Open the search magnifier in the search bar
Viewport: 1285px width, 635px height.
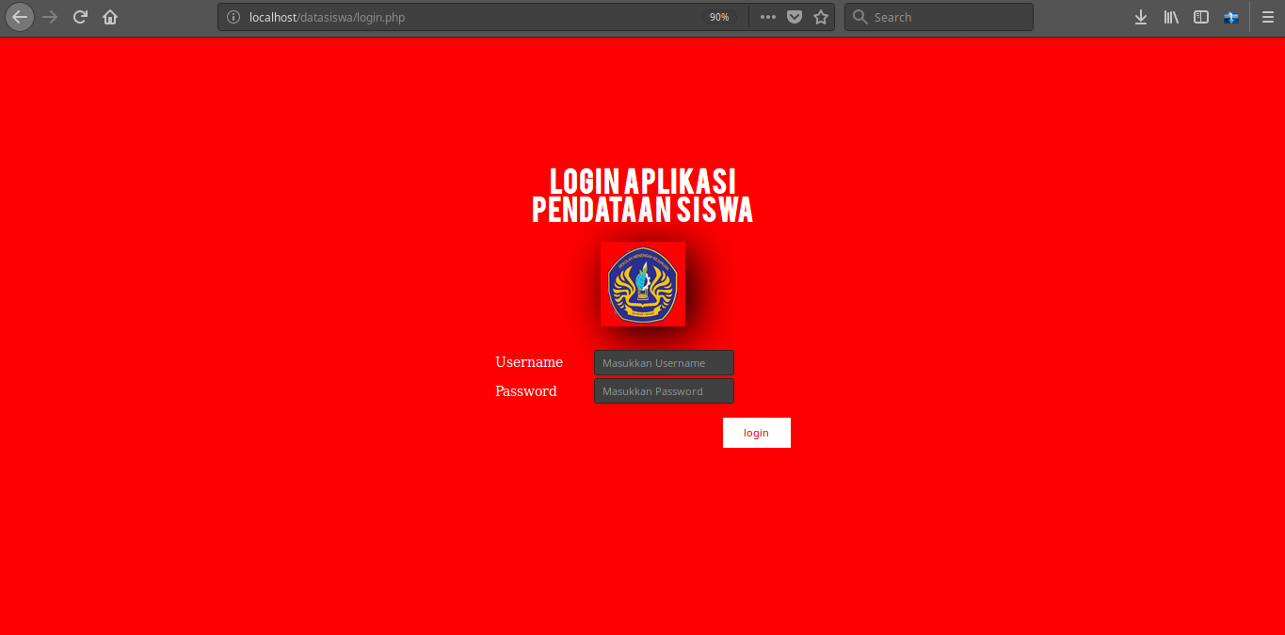point(859,16)
